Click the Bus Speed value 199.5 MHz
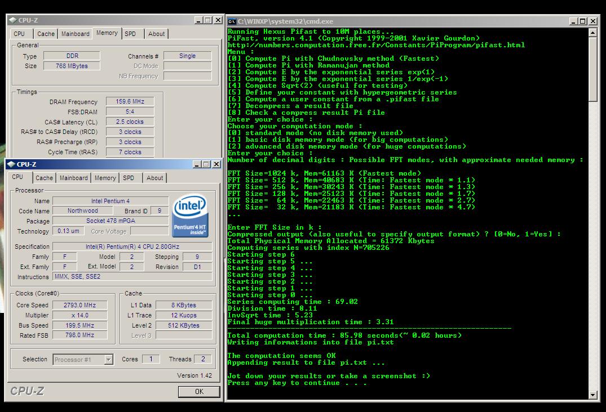The height and width of the screenshot is (412, 606). (x=79, y=325)
